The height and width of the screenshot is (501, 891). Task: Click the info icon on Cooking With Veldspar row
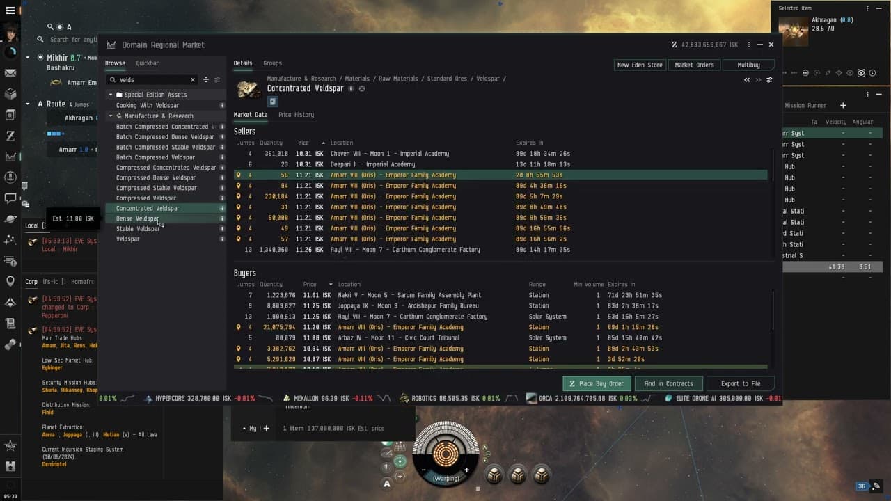222,106
